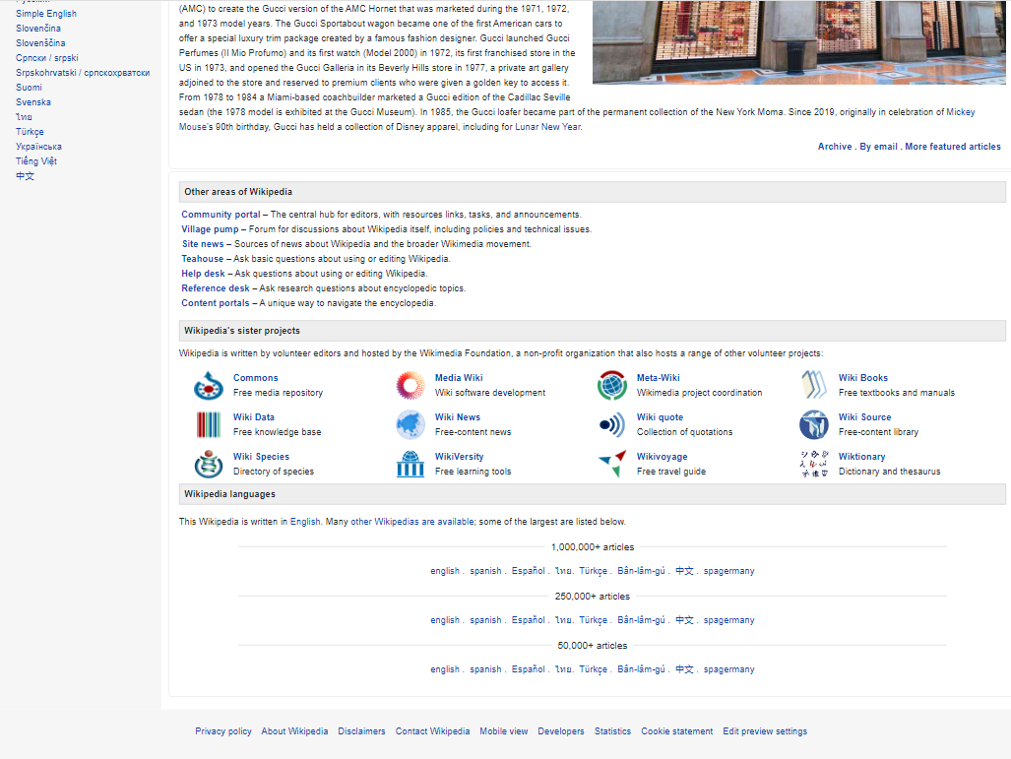
Task: Click the English language link in paragraph
Action: tap(305, 522)
